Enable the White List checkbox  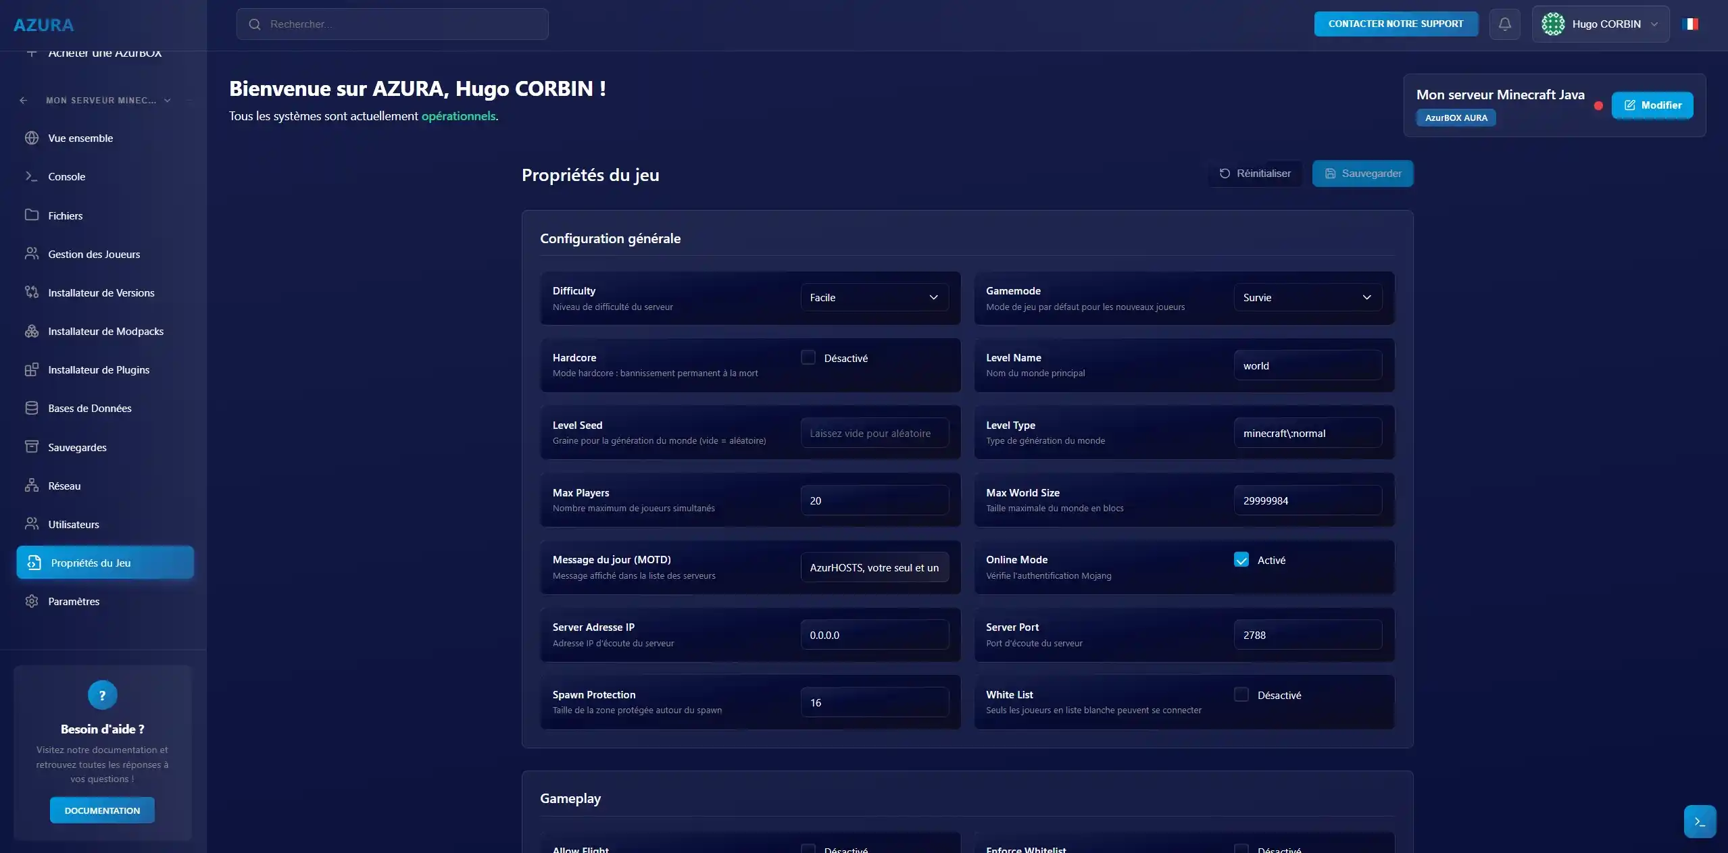[x=1241, y=694]
